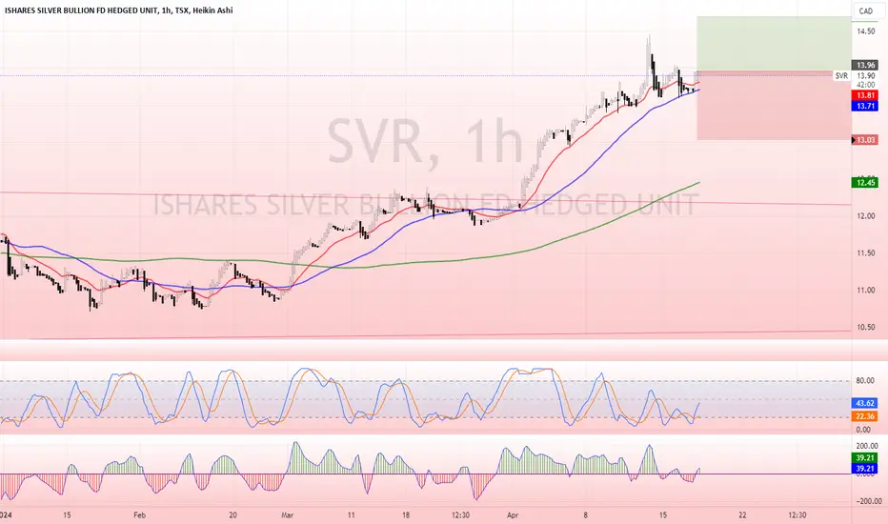Screen dimensions: 888x524
Task: Select the 13.90 current price label
Action: click(x=865, y=76)
